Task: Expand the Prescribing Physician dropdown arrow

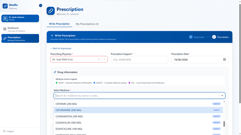Action: [105, 59]
